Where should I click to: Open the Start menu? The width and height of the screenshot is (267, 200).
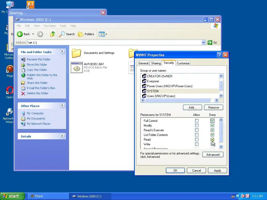[13, 196]
